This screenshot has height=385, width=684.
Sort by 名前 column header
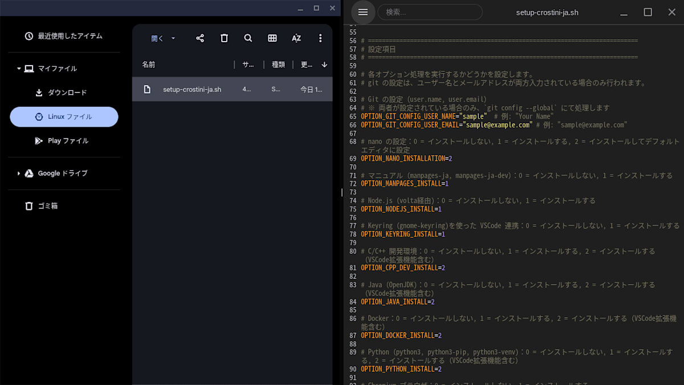click(x=149, y=64)
